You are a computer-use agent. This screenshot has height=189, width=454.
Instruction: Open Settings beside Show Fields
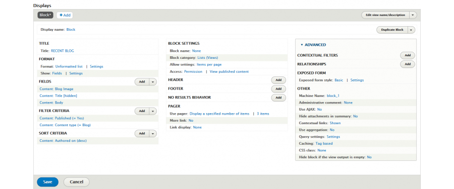click(x=76, y=73)
